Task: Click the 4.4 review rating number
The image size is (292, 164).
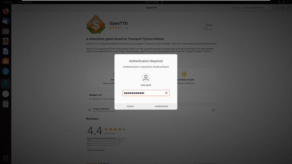Action: tap(95, 131)
